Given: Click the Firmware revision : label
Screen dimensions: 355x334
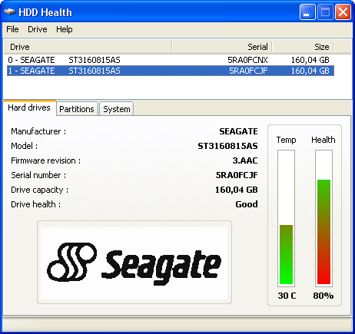Looking at the screenshot, I should 45,160.
